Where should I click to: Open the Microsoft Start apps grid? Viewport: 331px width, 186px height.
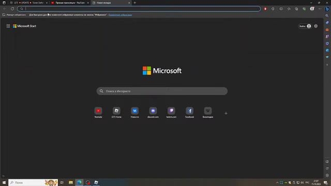[8, 26]
